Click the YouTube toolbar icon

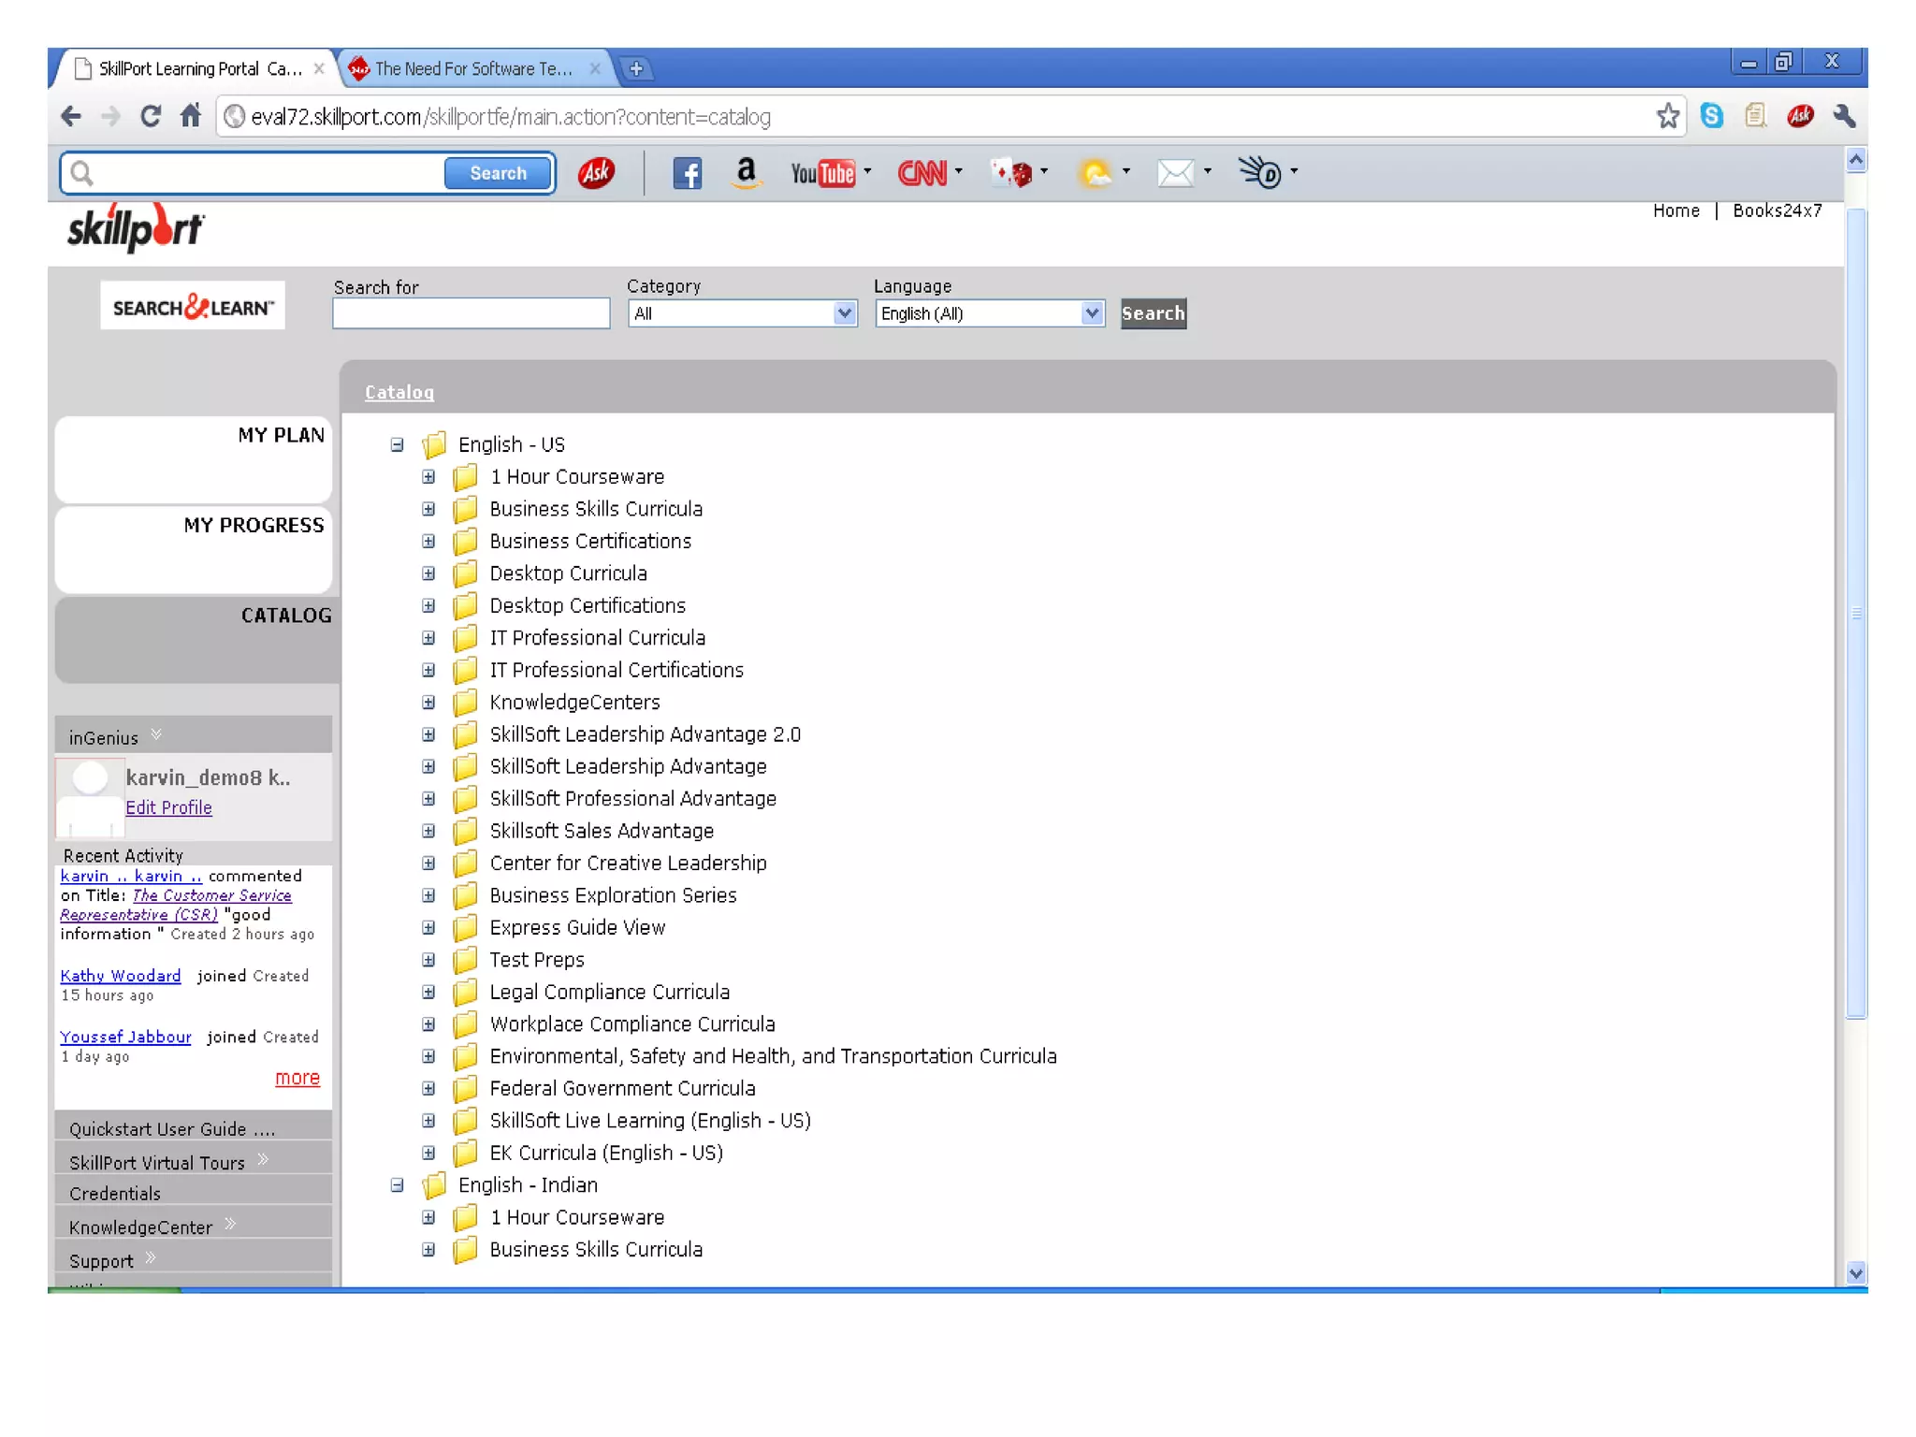[822, 173]
